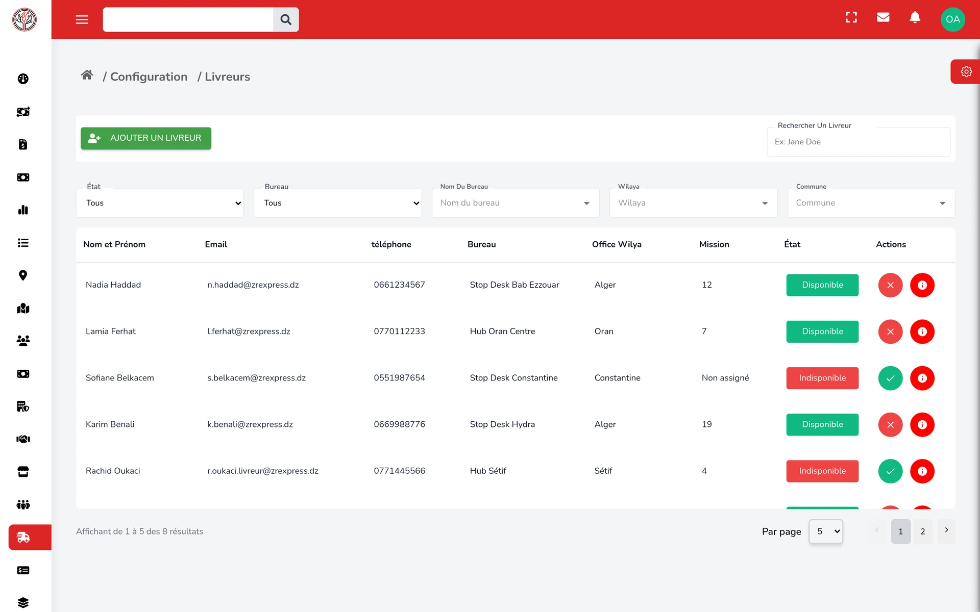This screenshot has height=612, width=980.
Task: Open the red settings gear panel
Action: click(x=966, y=71)
